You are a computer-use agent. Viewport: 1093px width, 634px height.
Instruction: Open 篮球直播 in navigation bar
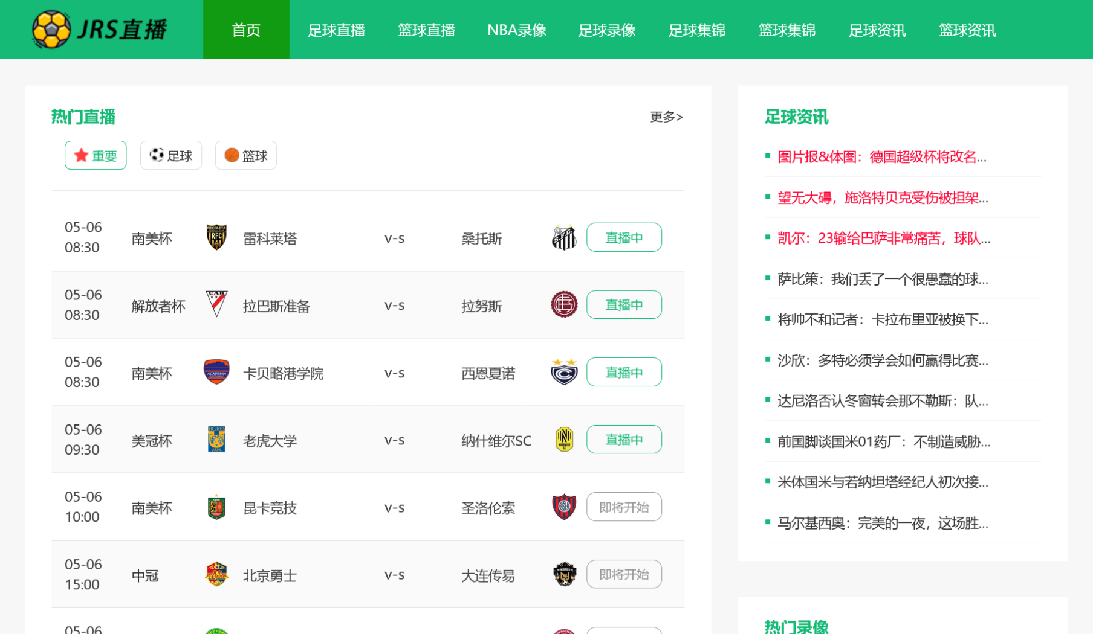point(426,30)
